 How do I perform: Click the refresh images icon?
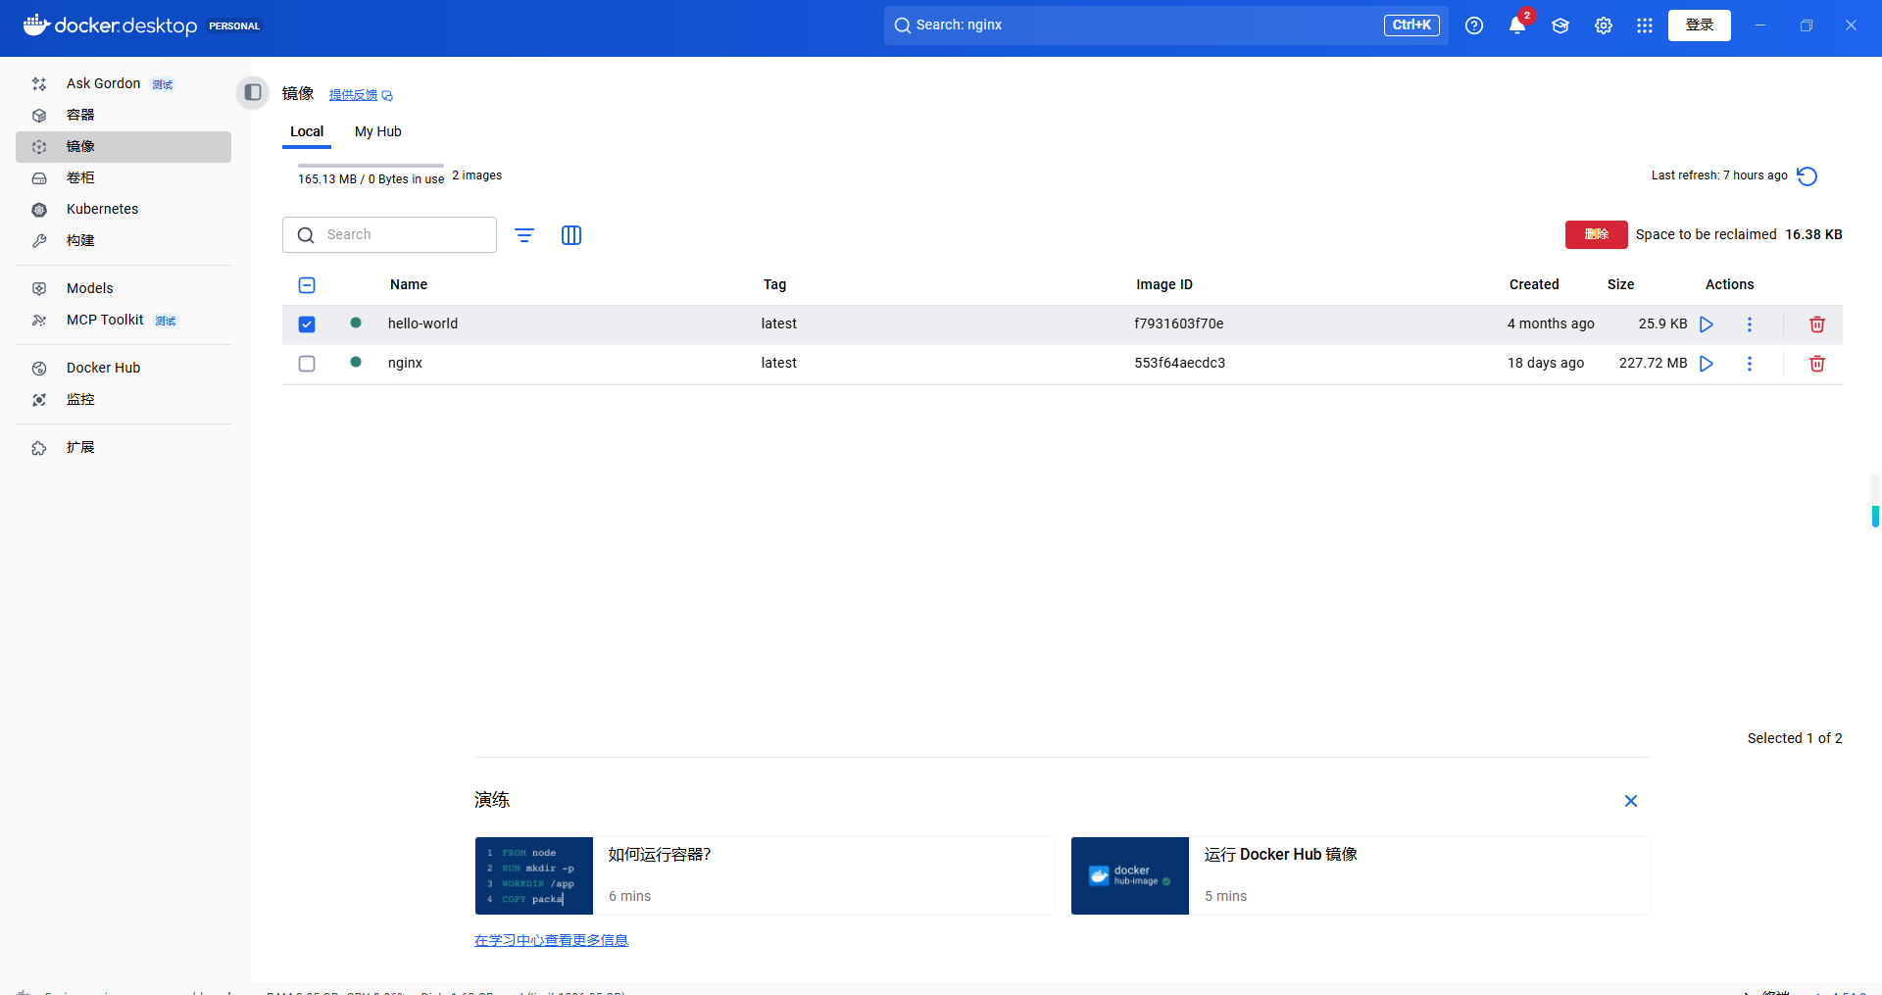pos(1808,176)
